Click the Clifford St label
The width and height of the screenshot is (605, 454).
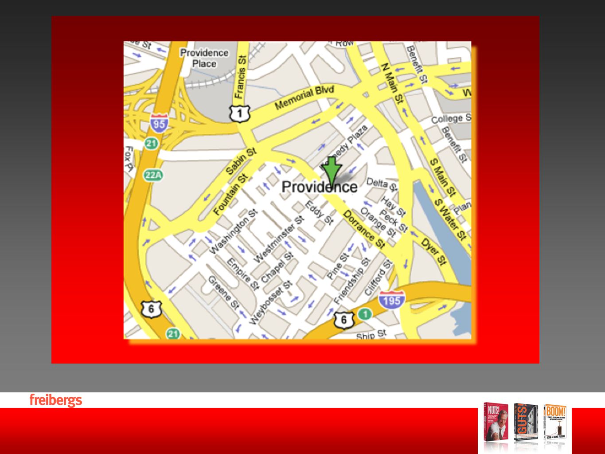pyautogui.click(x=379, y=278)
